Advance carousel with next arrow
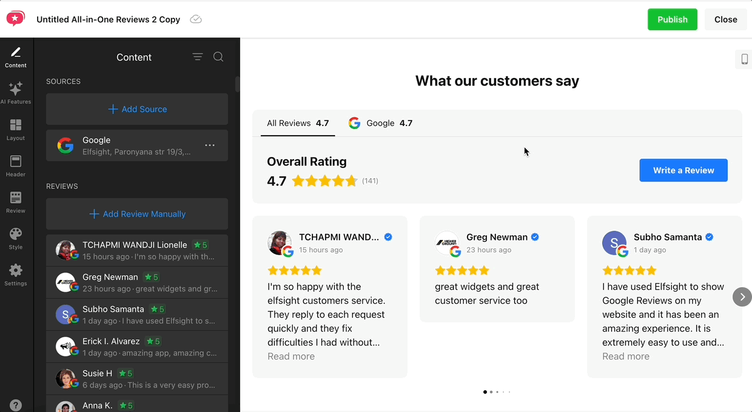 click(742, 297)
